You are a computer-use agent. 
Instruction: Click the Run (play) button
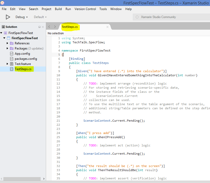(8, 17)
